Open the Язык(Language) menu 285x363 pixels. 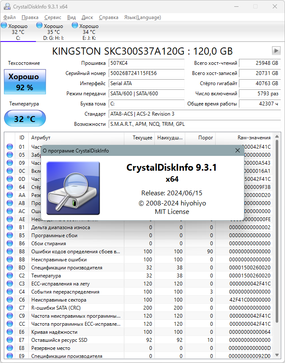pyautogui.click(x=142, y=17)
